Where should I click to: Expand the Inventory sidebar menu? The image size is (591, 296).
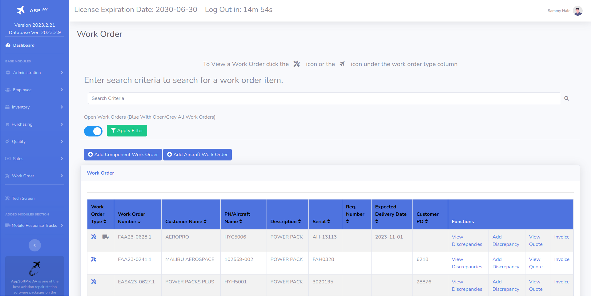click(34, 107)
